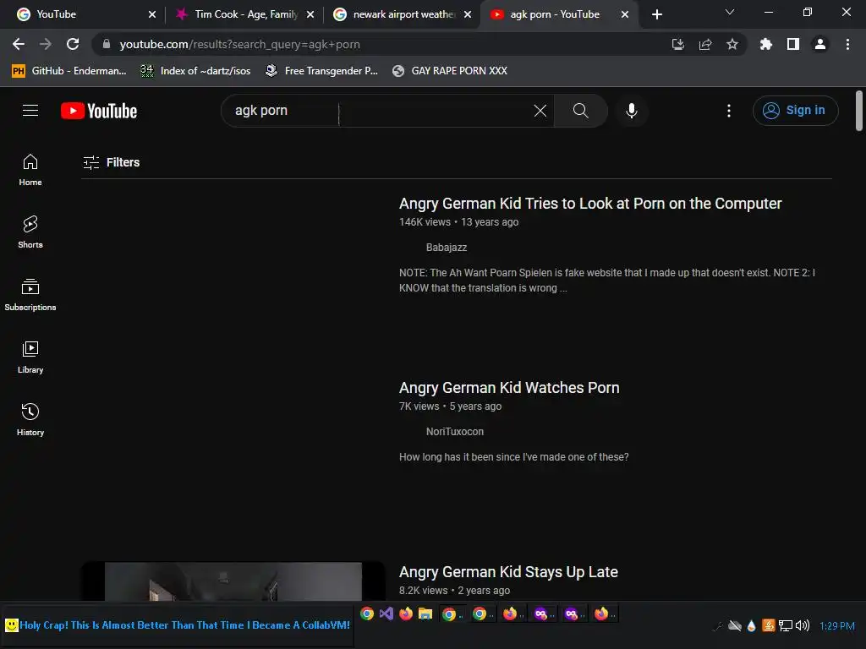Close the Tim Cook tab
Image resolution: width=866 pixels, height=649 pixels.
(x=310, y=14)
